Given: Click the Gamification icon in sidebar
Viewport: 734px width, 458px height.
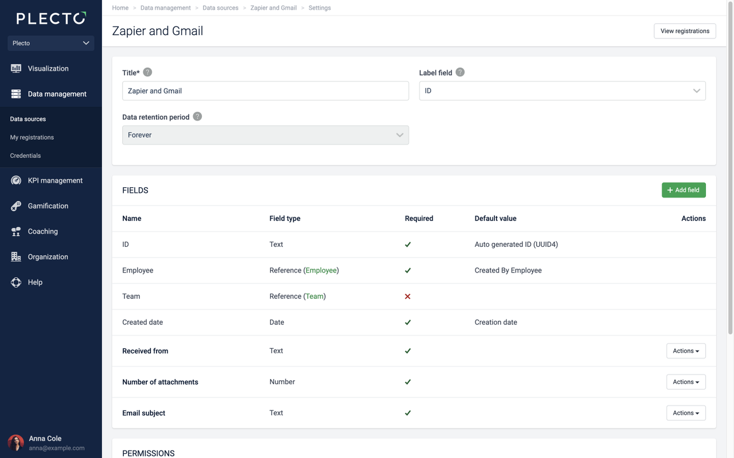Looking at the screenshot, I should [16, 206].
